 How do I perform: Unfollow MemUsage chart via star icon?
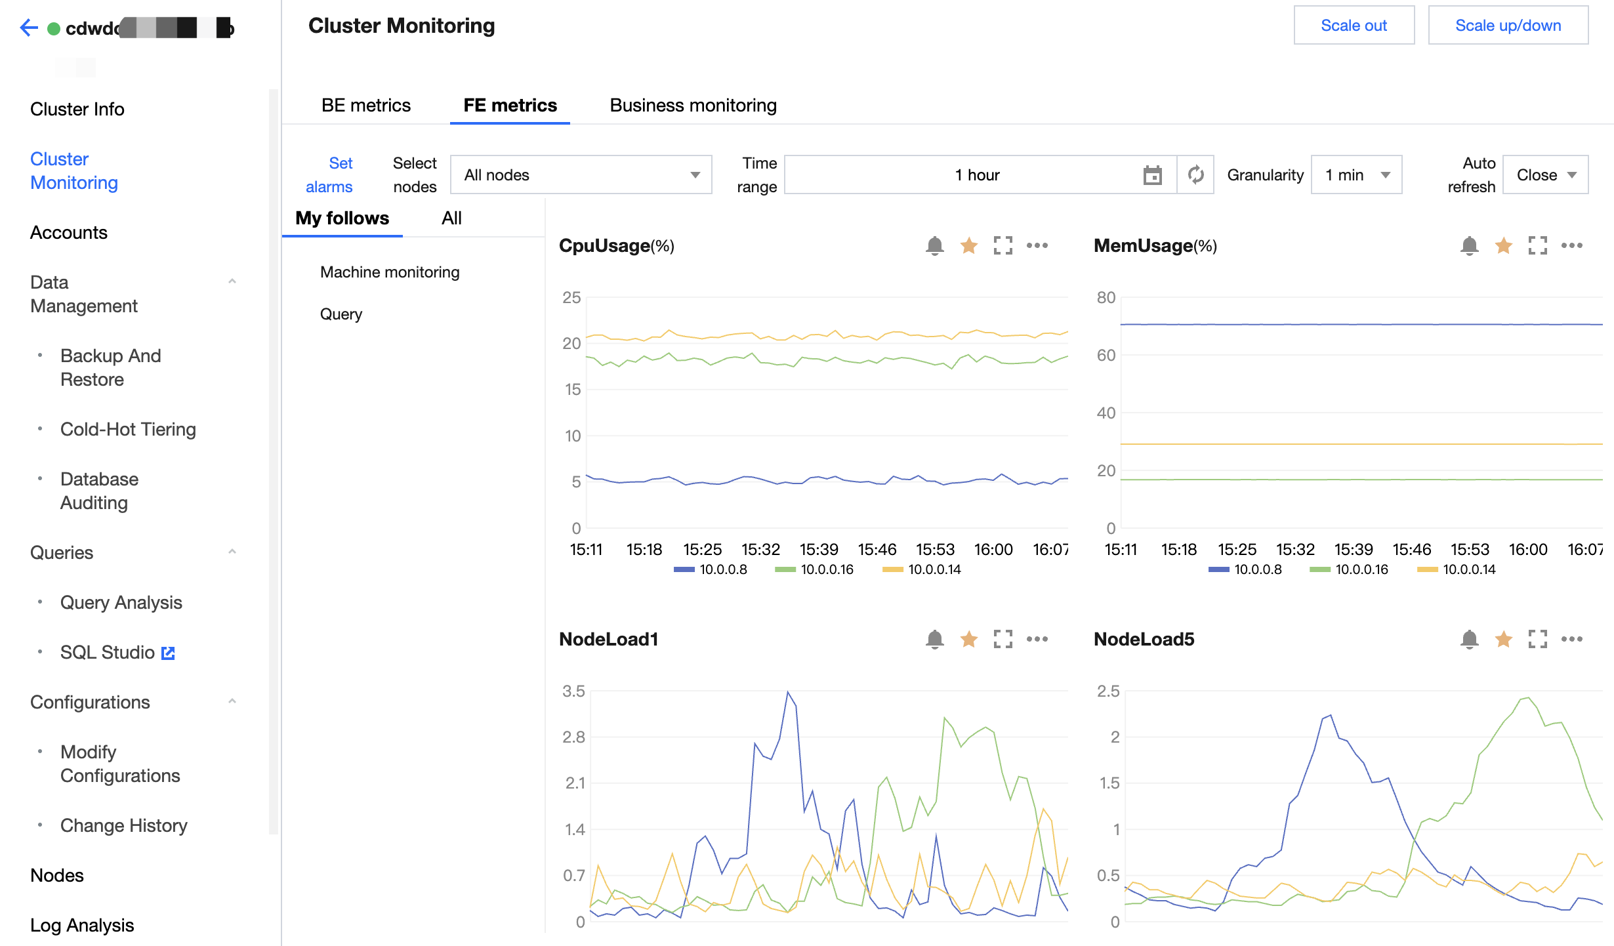coord(1503,246)
